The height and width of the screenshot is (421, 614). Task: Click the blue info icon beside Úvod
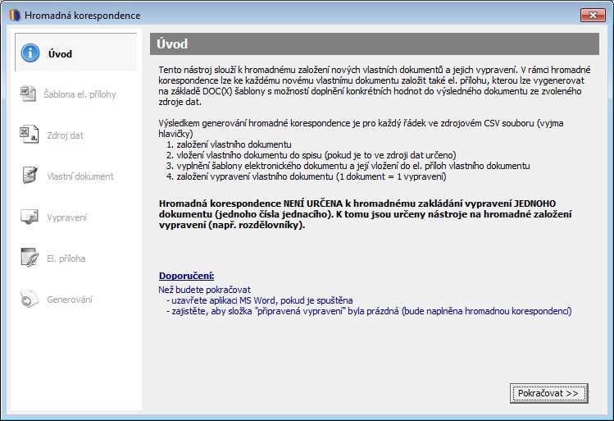[30, 53]
